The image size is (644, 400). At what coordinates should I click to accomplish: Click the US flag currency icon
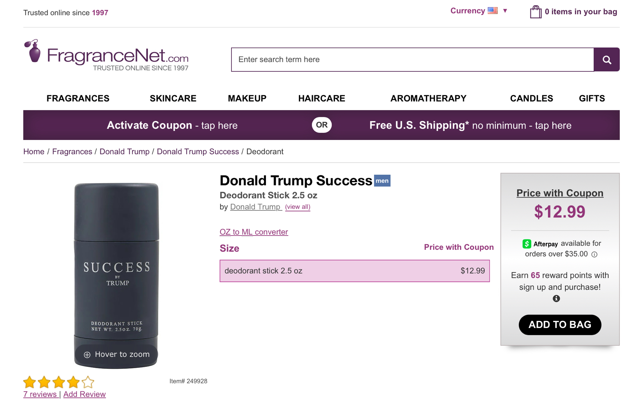(492, 11)
